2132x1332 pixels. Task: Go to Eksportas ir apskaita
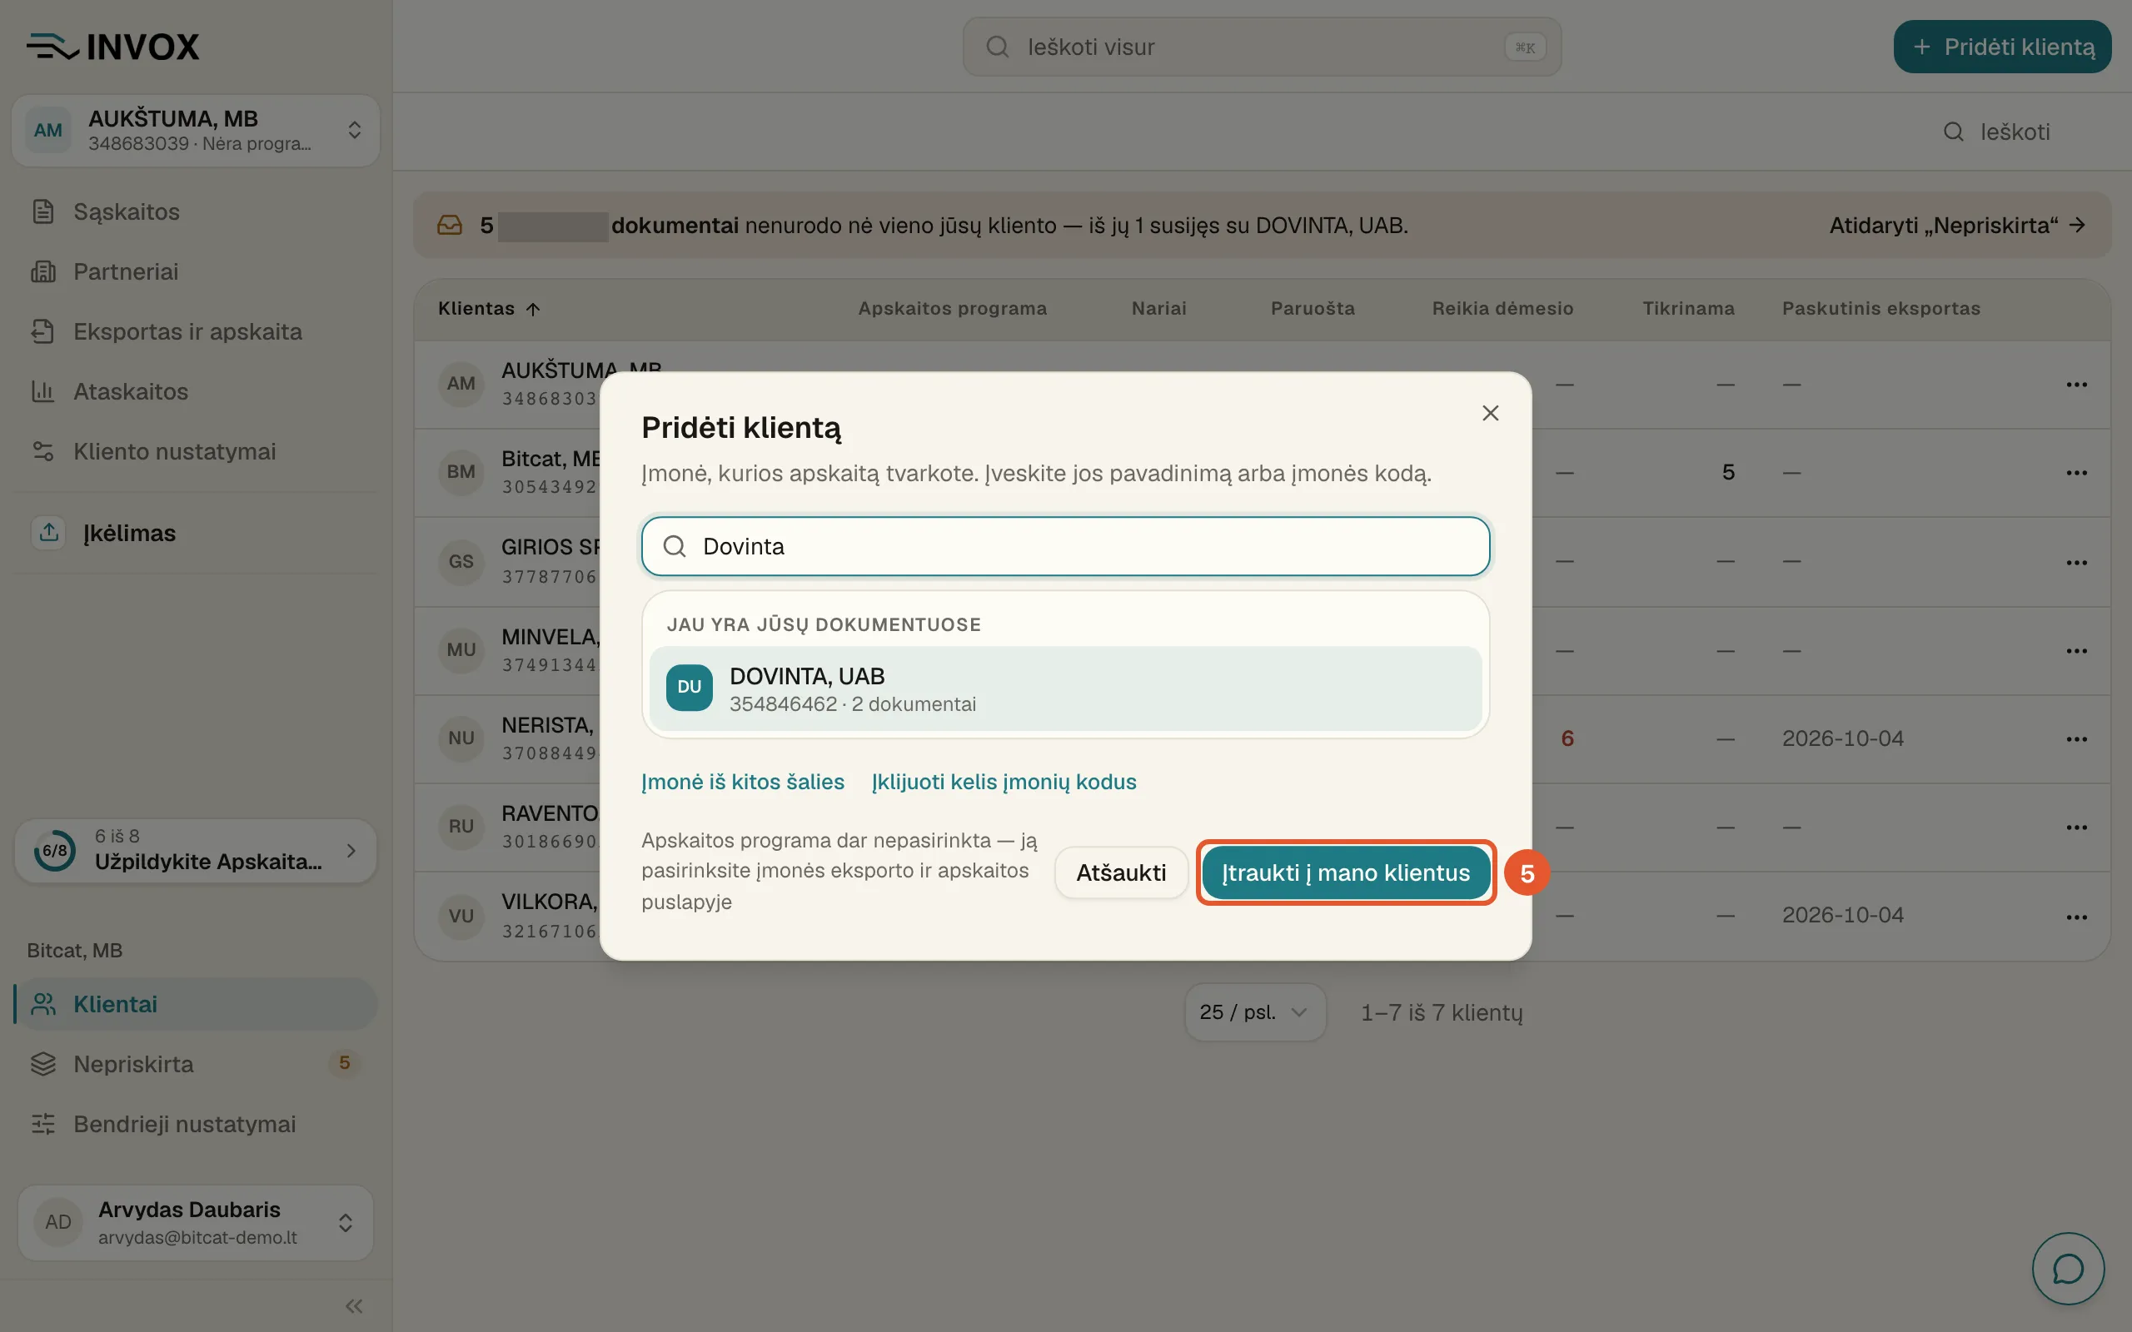pyautogui.click(x=196, y=331)
